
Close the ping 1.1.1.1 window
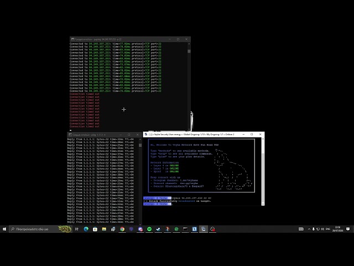[138, 135]
